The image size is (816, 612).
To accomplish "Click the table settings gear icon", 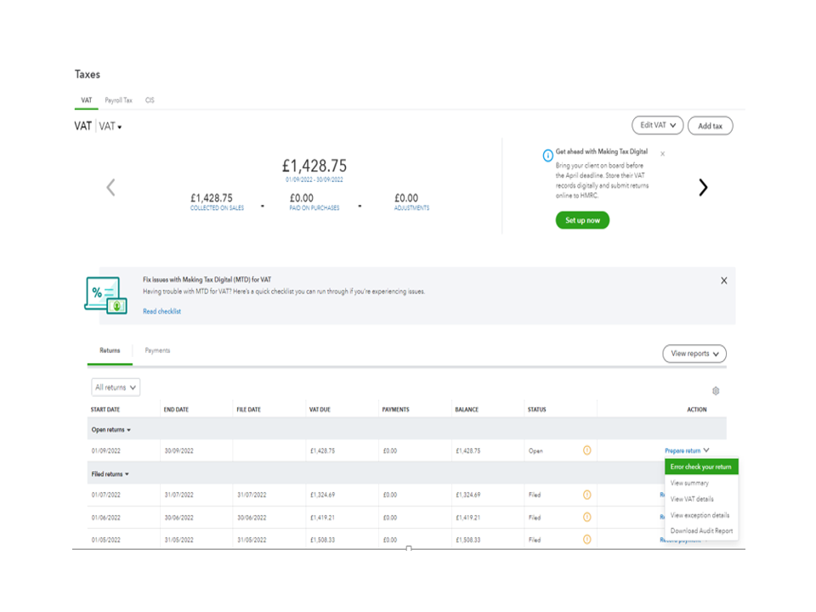I will (716, 391).
